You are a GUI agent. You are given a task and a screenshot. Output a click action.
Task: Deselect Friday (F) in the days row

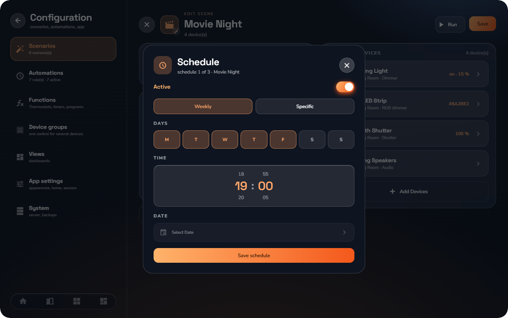(283, 140)
